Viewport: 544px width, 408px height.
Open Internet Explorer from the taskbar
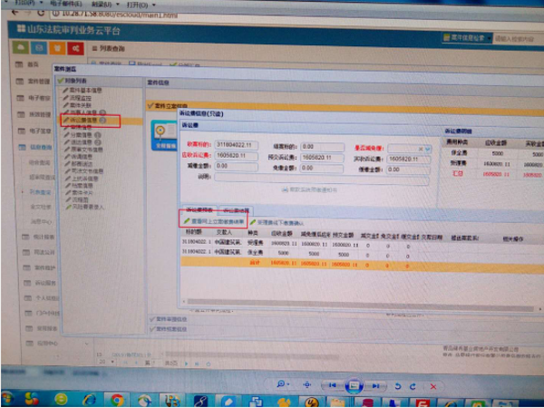[89, 400]
